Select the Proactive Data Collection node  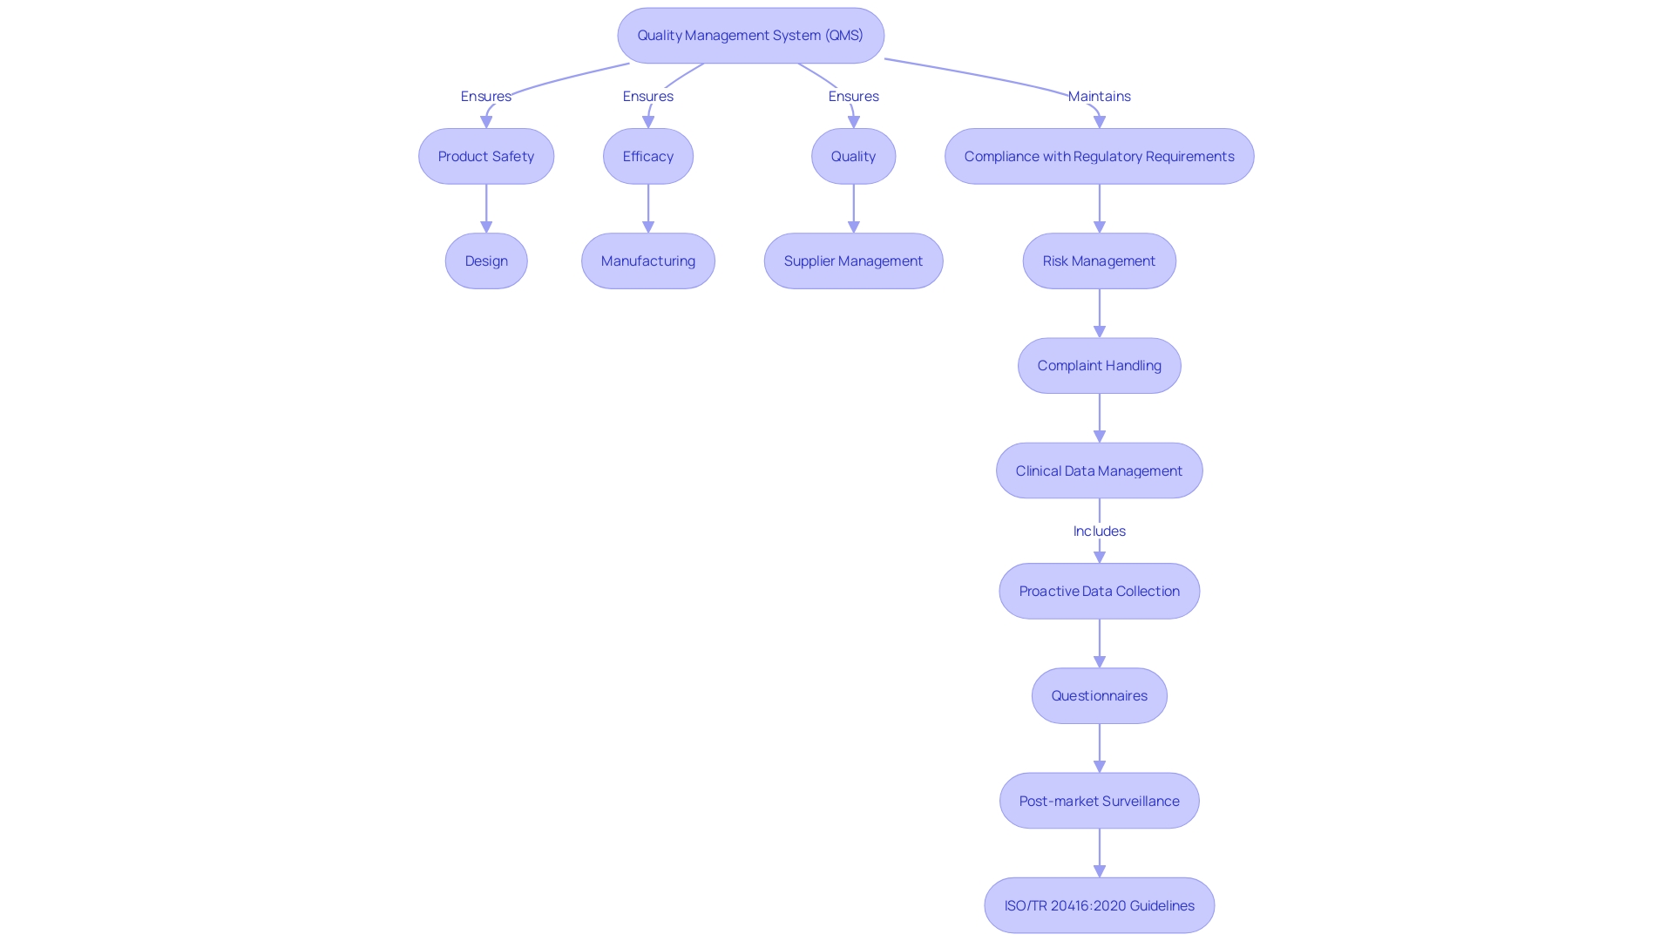[1099, 591]
